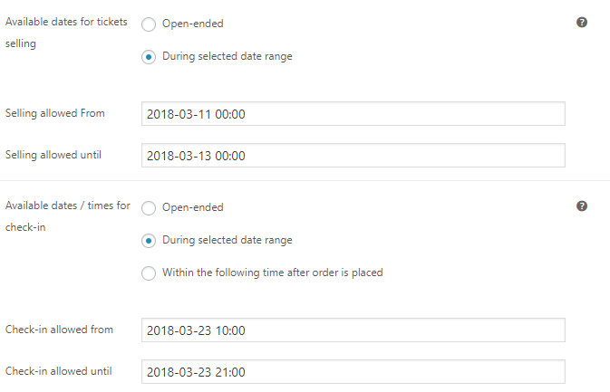Click the 'Check-in allowed until' label

58,371
